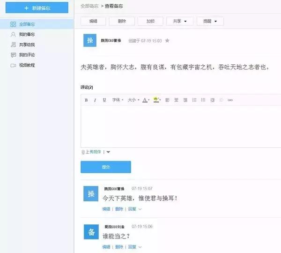Click the 备 avatar on the 刘备 comment
Screen dimensions: 281x253
[x=91, y=232]
